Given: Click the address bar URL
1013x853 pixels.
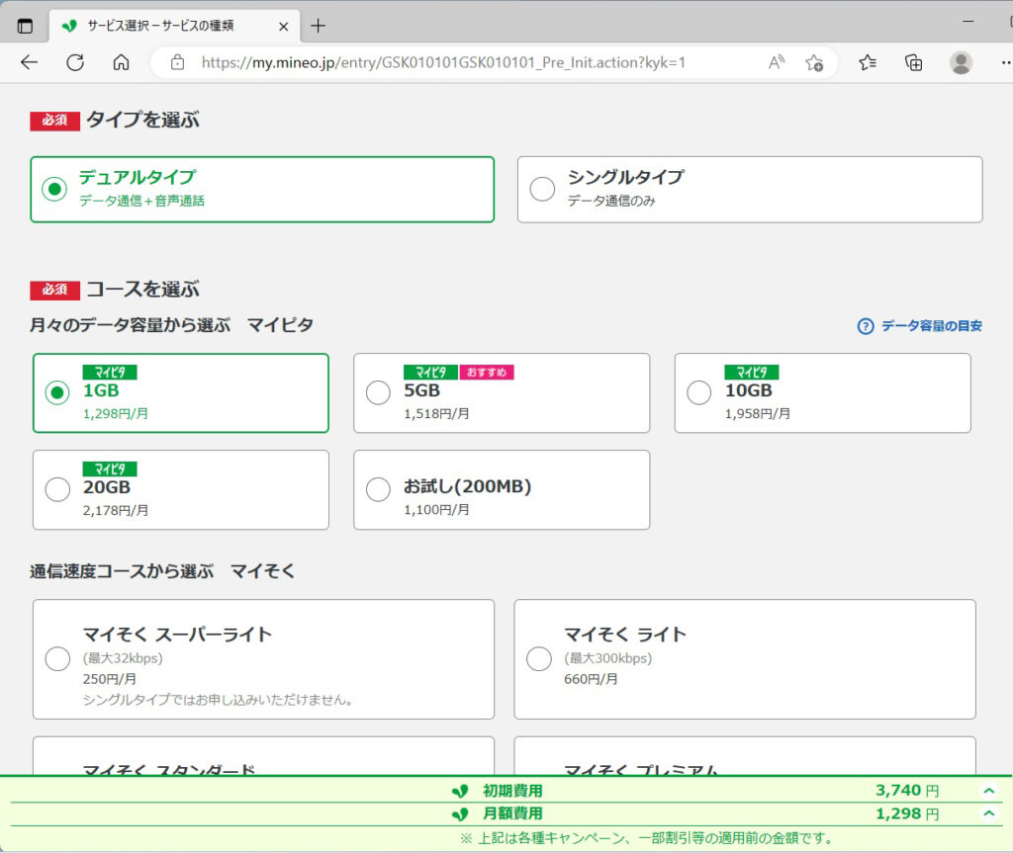Looking at the screenshot, I should click(443, 62).
